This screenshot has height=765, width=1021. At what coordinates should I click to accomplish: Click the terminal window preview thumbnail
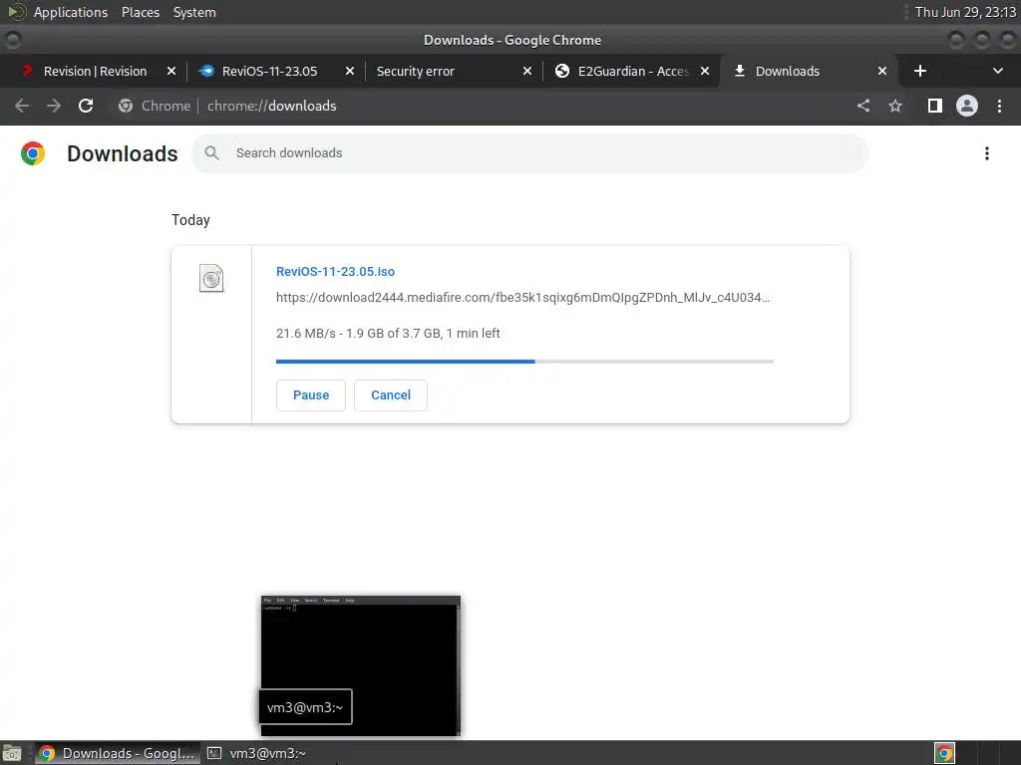[361, 665]
